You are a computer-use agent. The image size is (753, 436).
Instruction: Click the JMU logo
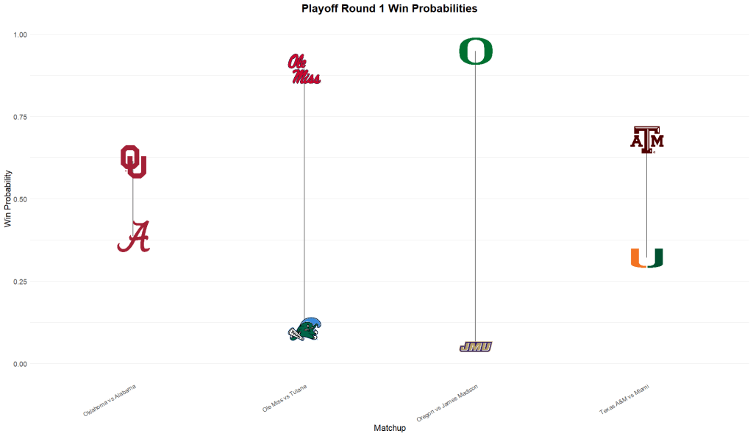[x=475, y=347]
